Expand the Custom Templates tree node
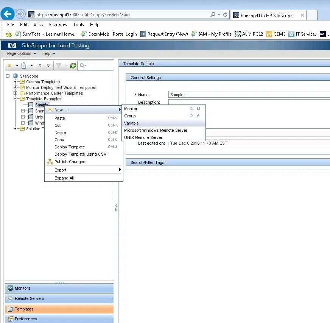Screen dimensions: 330x323 16,81
